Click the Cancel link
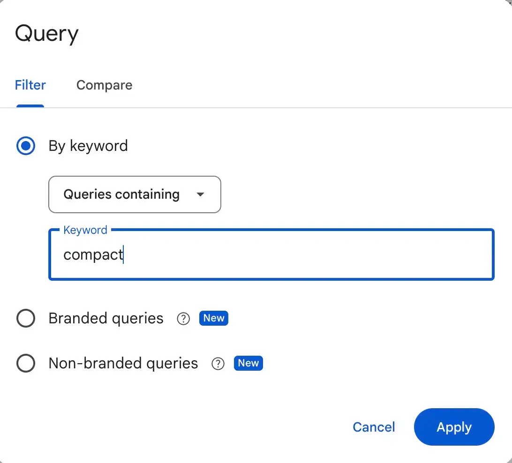512x463 pixels. click(374, 427)
